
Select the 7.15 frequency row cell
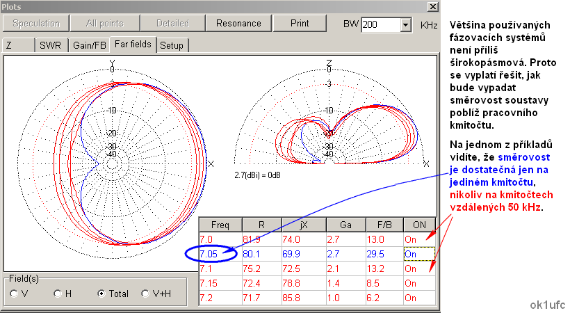[x=220, y=284]
